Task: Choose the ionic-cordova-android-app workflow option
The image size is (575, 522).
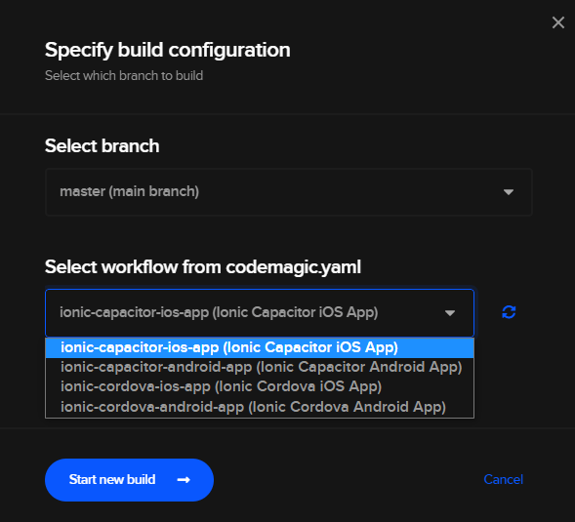Action: (260, 407)
